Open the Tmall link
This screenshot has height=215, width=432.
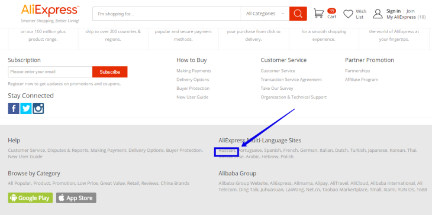[376, 190]
